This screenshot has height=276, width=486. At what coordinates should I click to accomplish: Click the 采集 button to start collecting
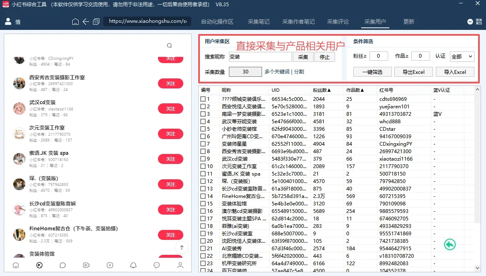point(303,57)
